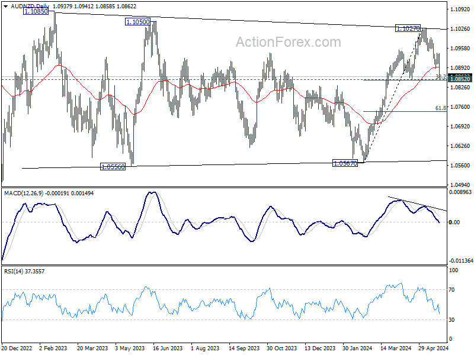Click the MACD 0.00 zero line label
474x355 pixels.
point(454,222)
